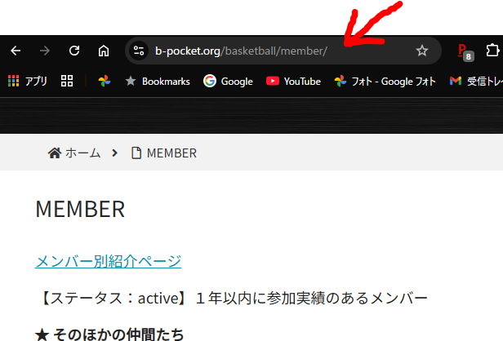
Task: Open the Google bookmark
Action: pos(228,82)
